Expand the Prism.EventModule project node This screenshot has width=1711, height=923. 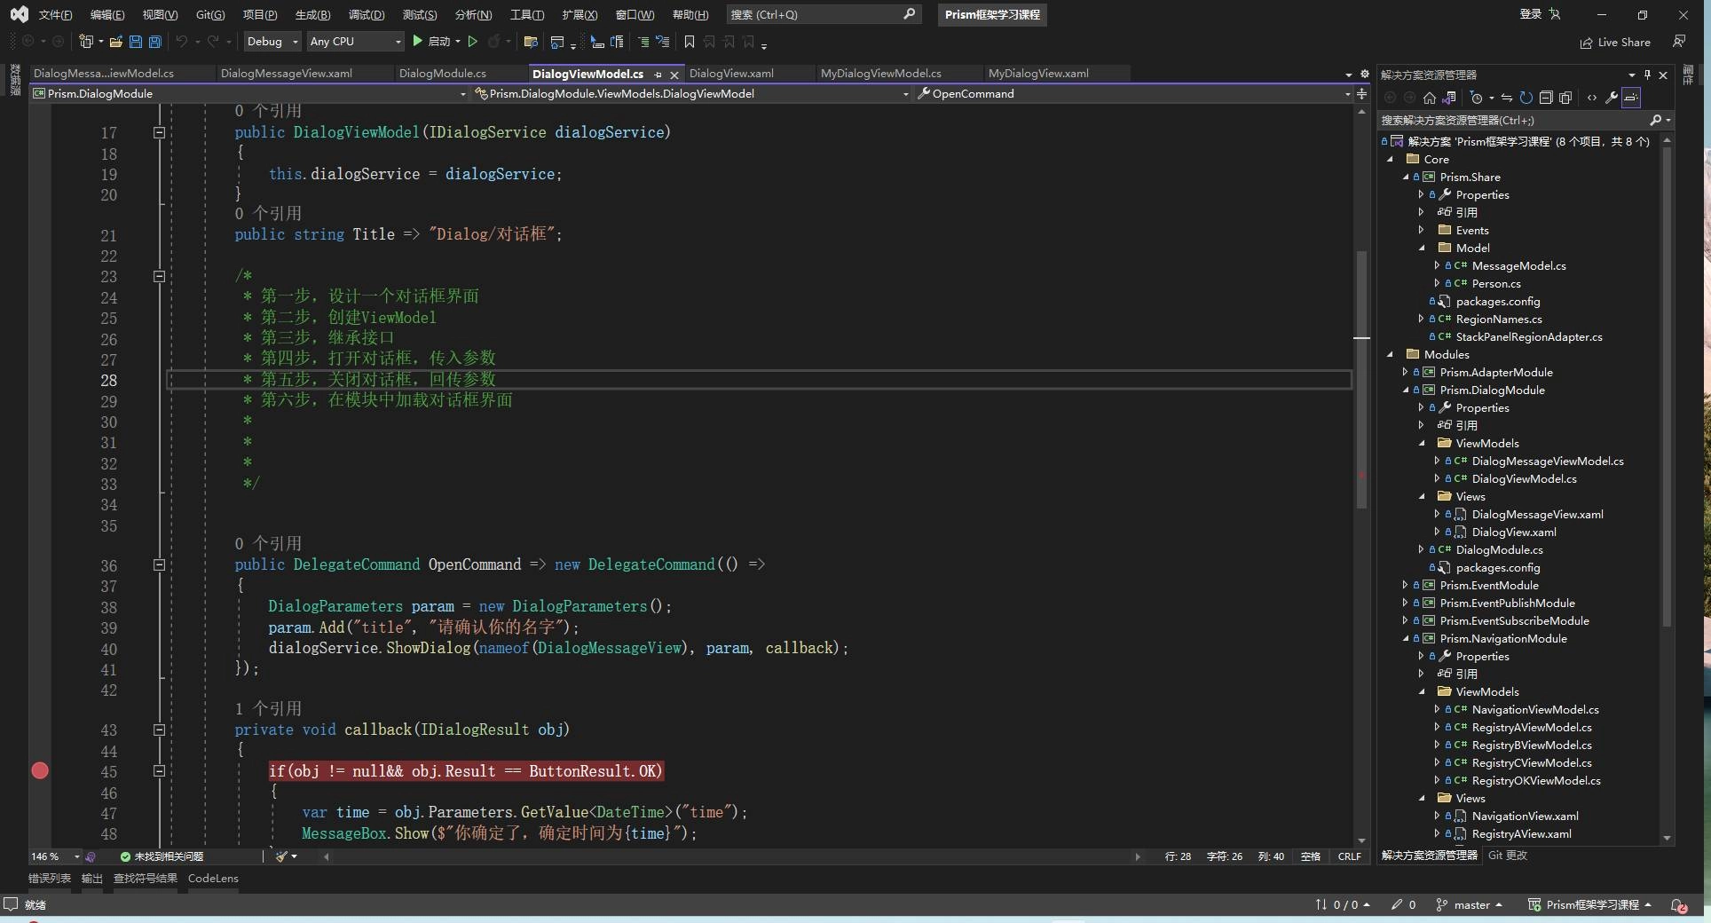[1405, 585]
